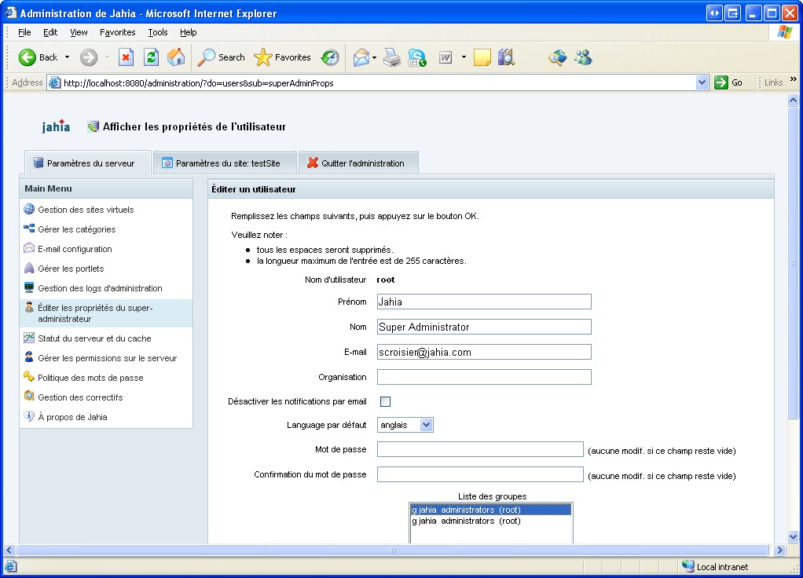Switch to Paramètres du serveur tab
The height and width of the screenshot is (578, 803).
pyautogui.click(x=87, y=163)
